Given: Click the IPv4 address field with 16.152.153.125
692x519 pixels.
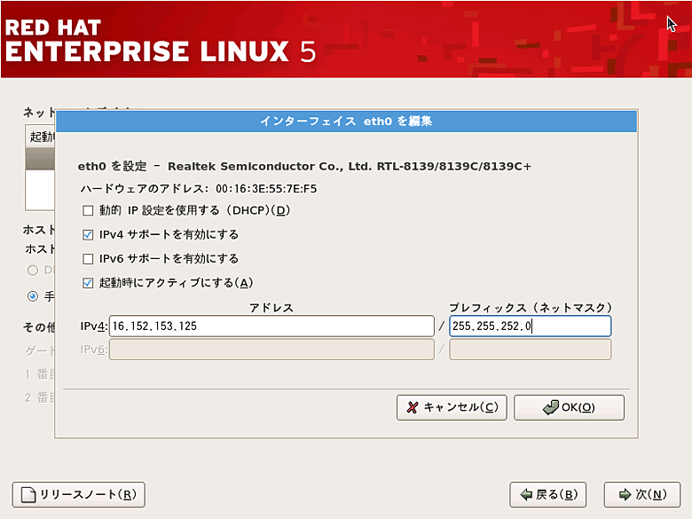Looking at the screenshot, I should coord(271,326).
